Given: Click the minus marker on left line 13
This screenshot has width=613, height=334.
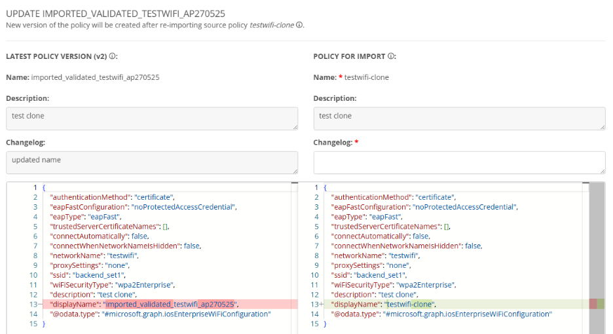Looking at the screenshot, I should click(x=42, y=304).
